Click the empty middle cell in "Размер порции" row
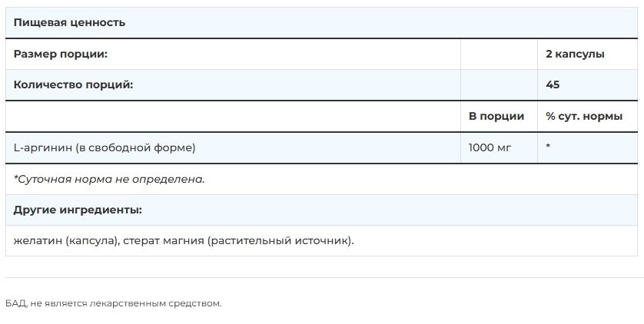This screenshot has width=644, height=324. point(499,55)
